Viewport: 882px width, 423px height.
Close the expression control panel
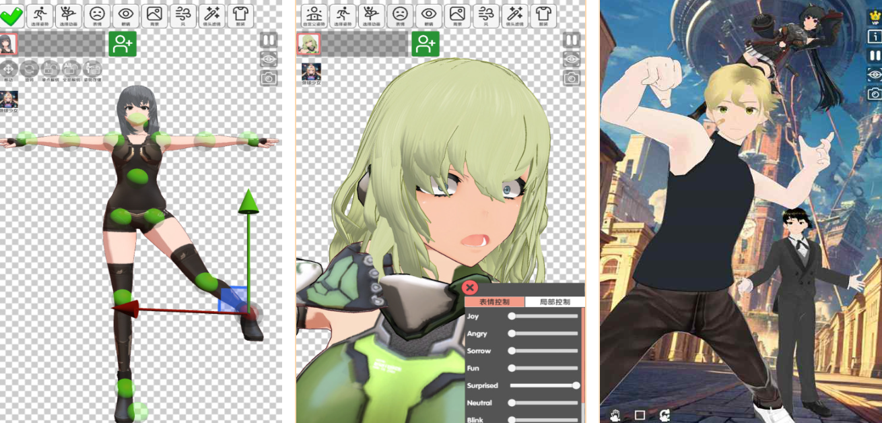(471, 288)
